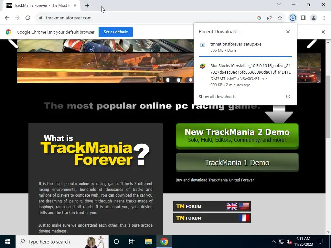Viewport: 331px width, 248px height.
Task: Open the French TM Forum banner
Action: pos(212,218)
